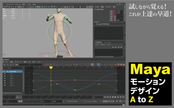Toggle Auto Keyframe button
Screen dimensions: 174x108
pyautogui.click(x=120, y=101)
